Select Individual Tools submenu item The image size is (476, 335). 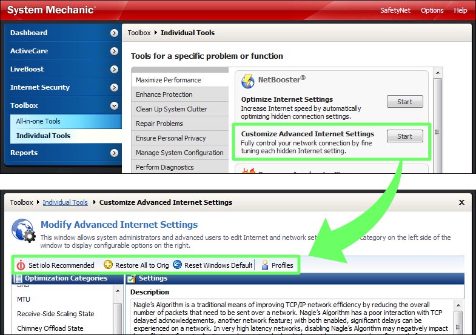point(66,136)
